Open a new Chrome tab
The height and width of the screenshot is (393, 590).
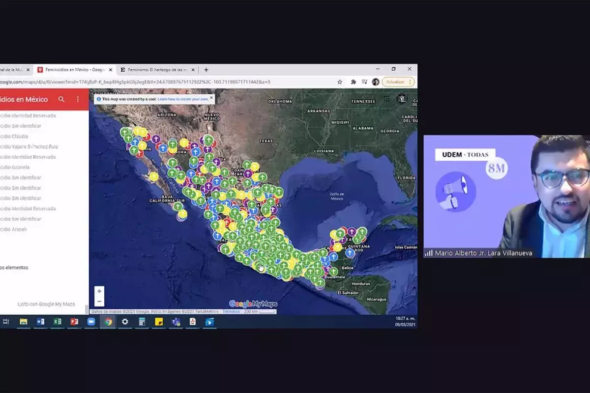206,70
